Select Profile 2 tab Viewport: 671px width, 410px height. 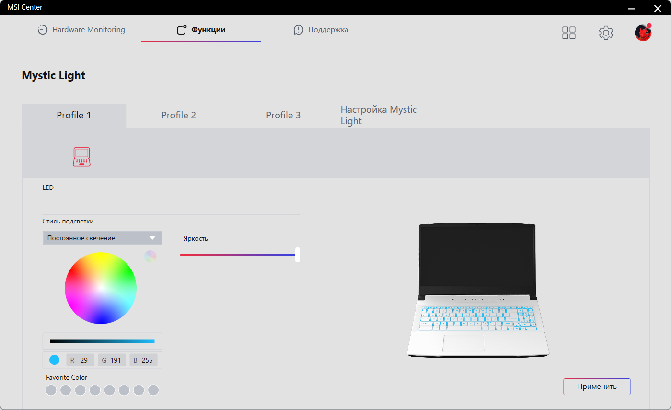coord(179,116)
